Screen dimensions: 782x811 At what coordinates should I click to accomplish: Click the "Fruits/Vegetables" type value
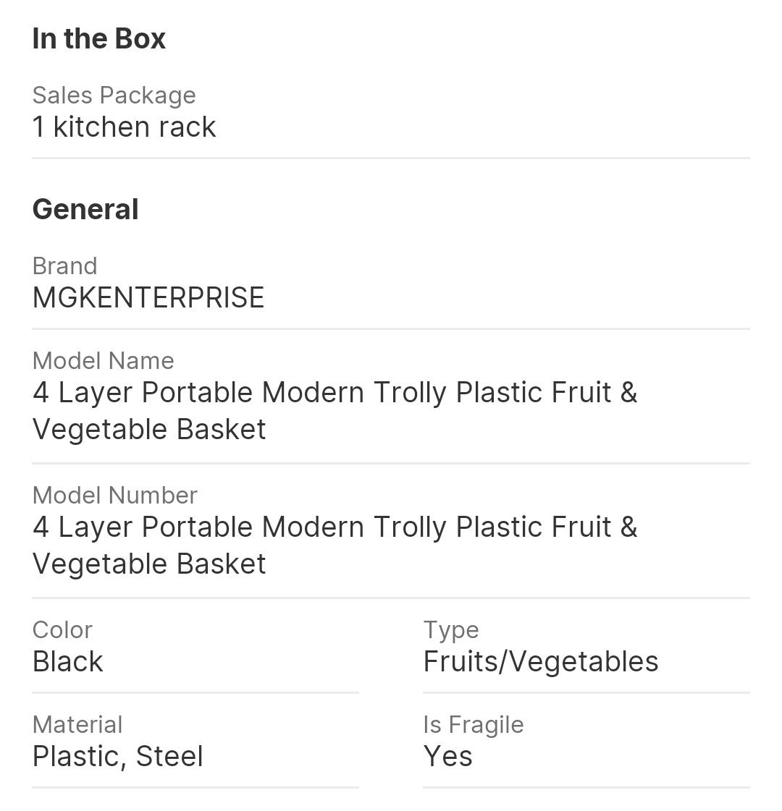tap(540, 661)
